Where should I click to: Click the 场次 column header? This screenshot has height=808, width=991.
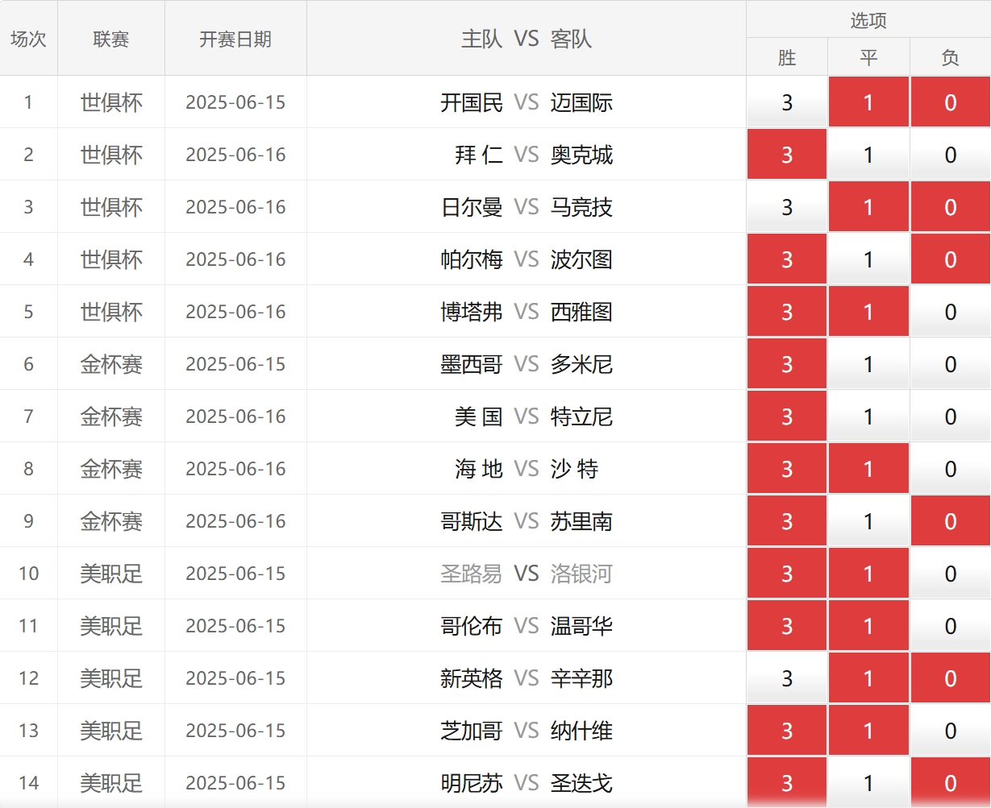[x=28, y=39]
